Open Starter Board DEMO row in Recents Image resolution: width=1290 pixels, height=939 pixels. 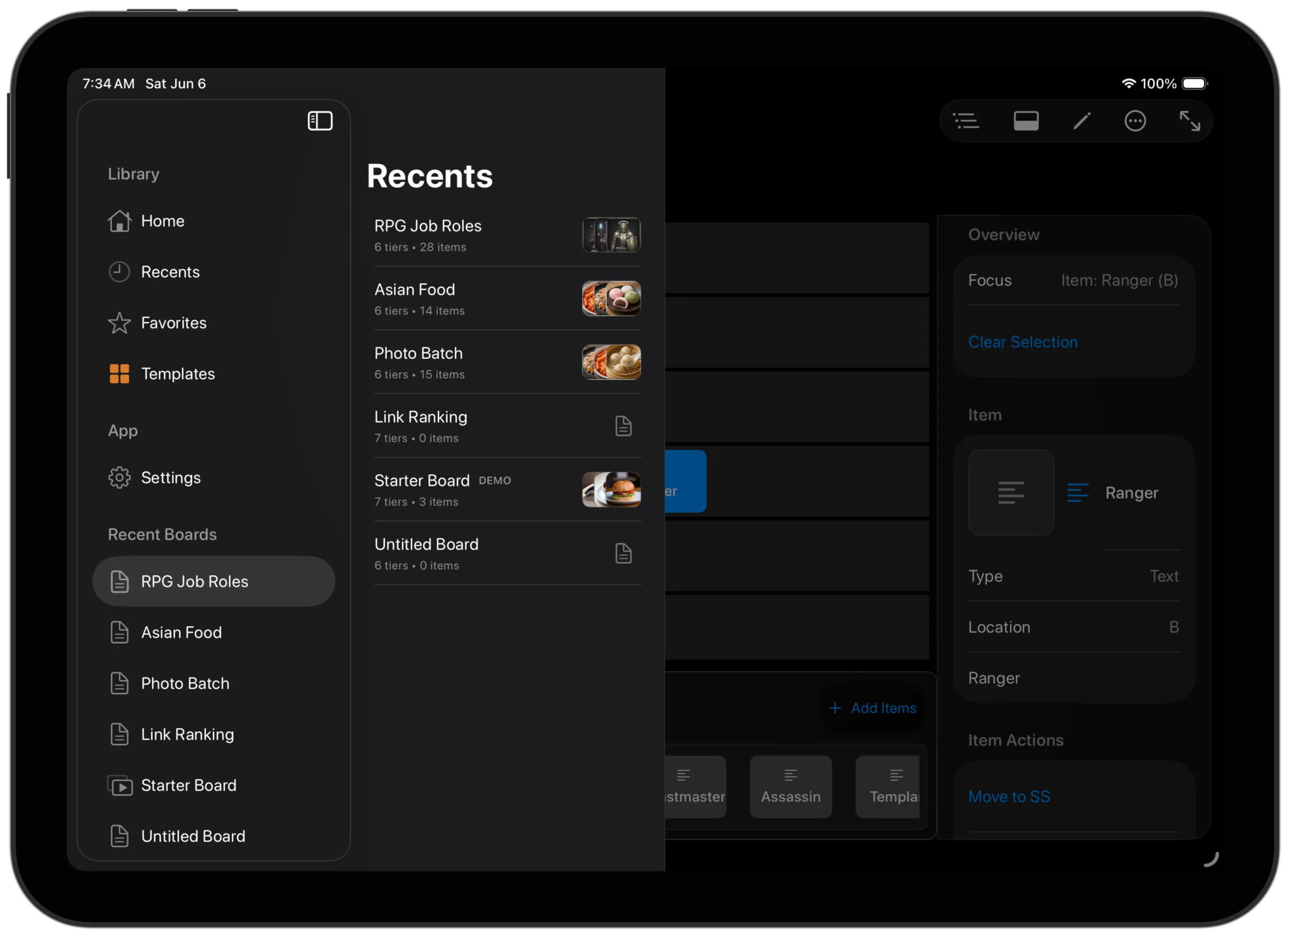(507, 490)
